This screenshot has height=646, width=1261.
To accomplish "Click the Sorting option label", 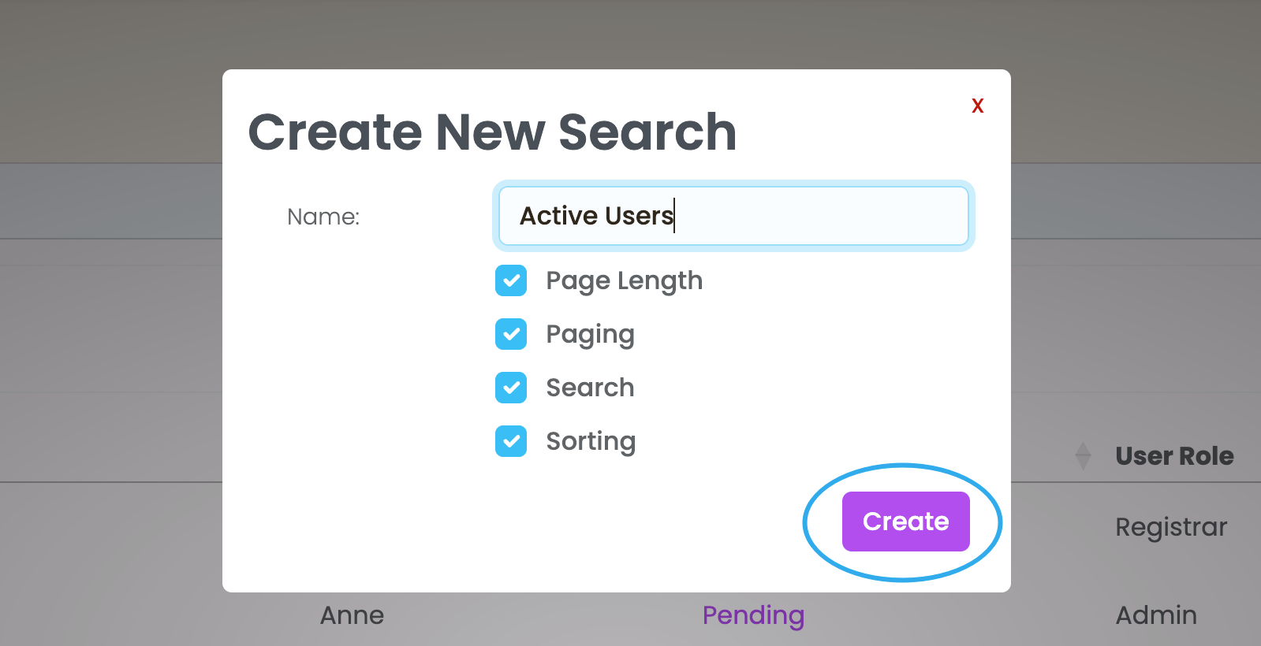I will [591, 442].
